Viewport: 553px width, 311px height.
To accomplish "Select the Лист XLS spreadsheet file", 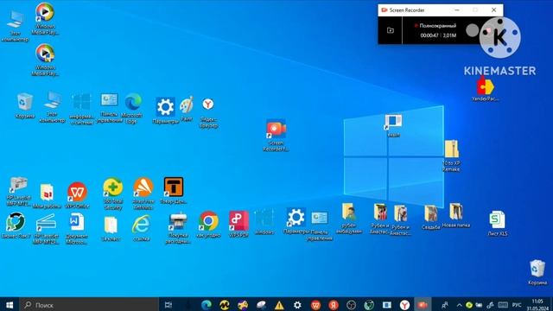I will (x=498, y=223).
